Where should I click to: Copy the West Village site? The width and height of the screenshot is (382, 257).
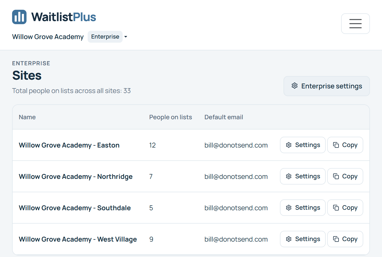point(345,239)
